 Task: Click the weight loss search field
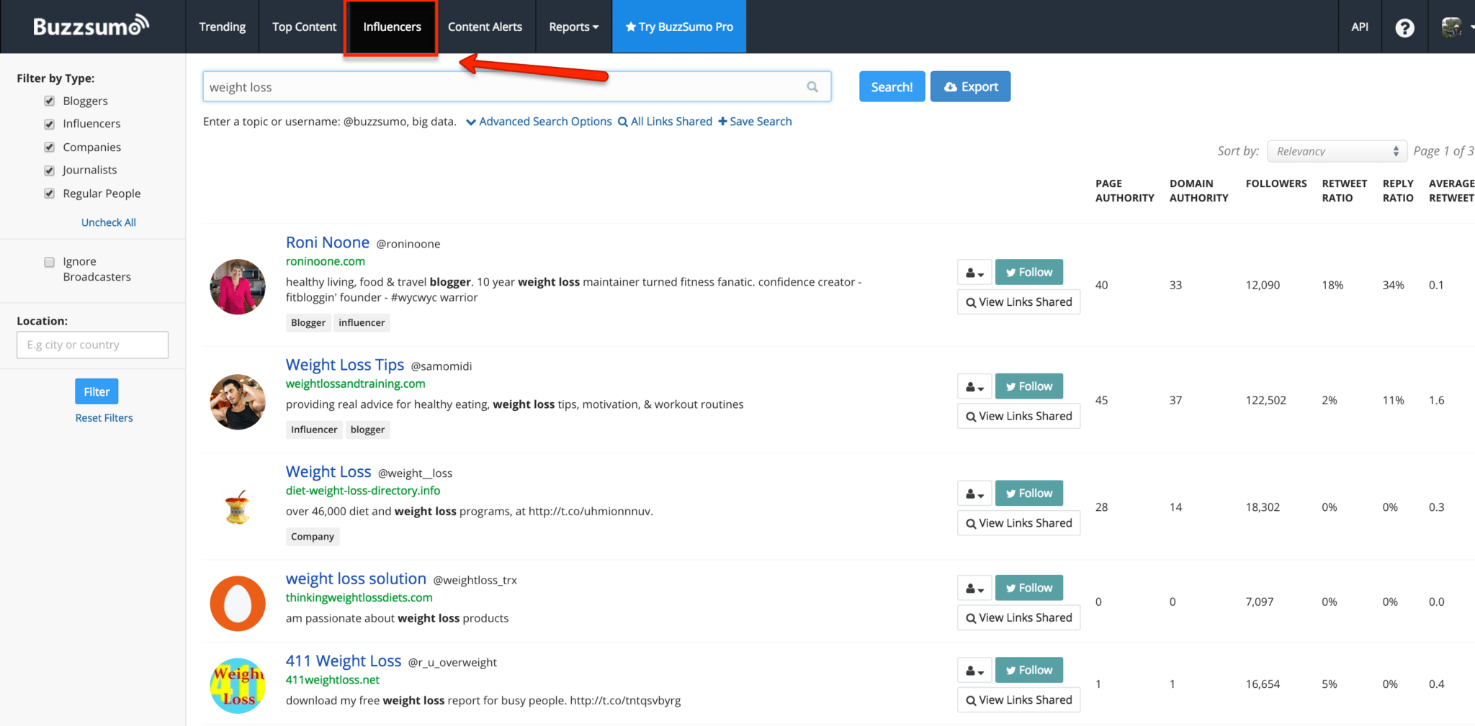tap(516, 87)
